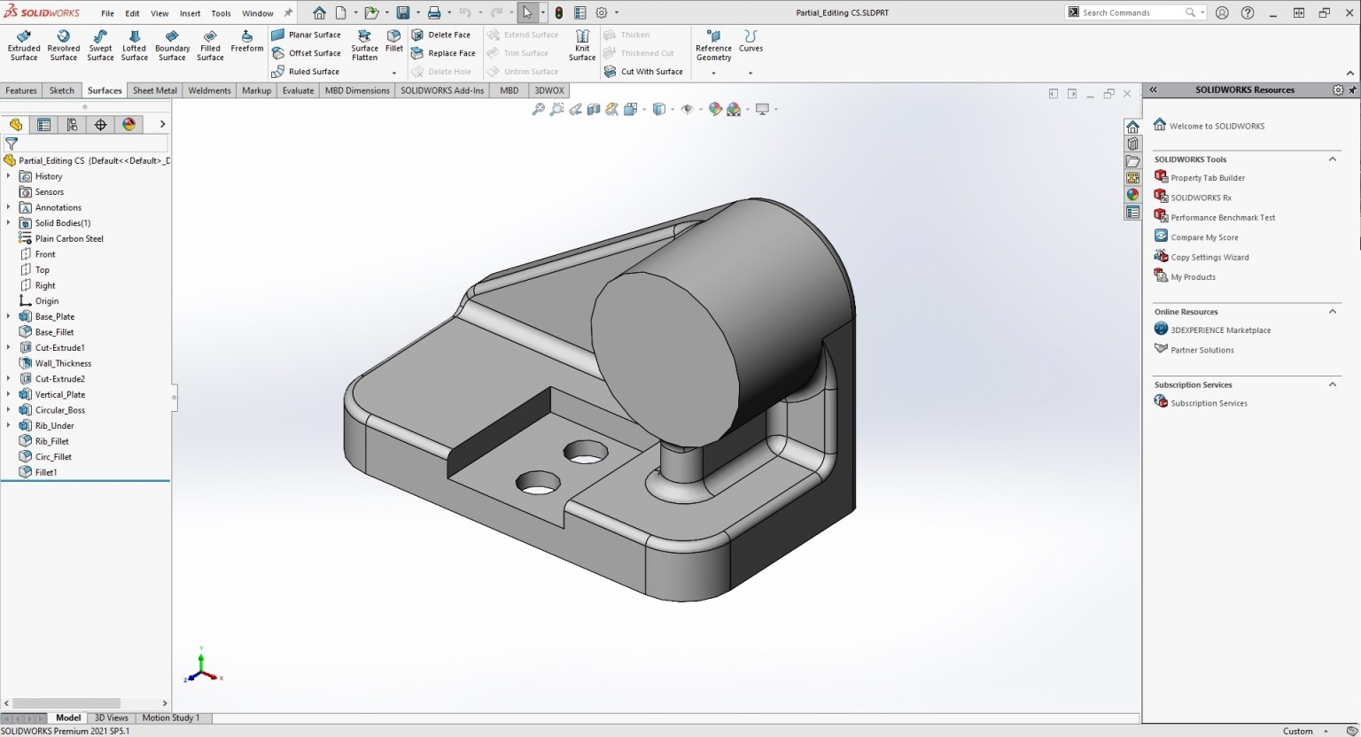Select the Curves tool on the Surfaces ribbon
Viewport: 1361px width, 737px height.
click(x=750, y=43)
